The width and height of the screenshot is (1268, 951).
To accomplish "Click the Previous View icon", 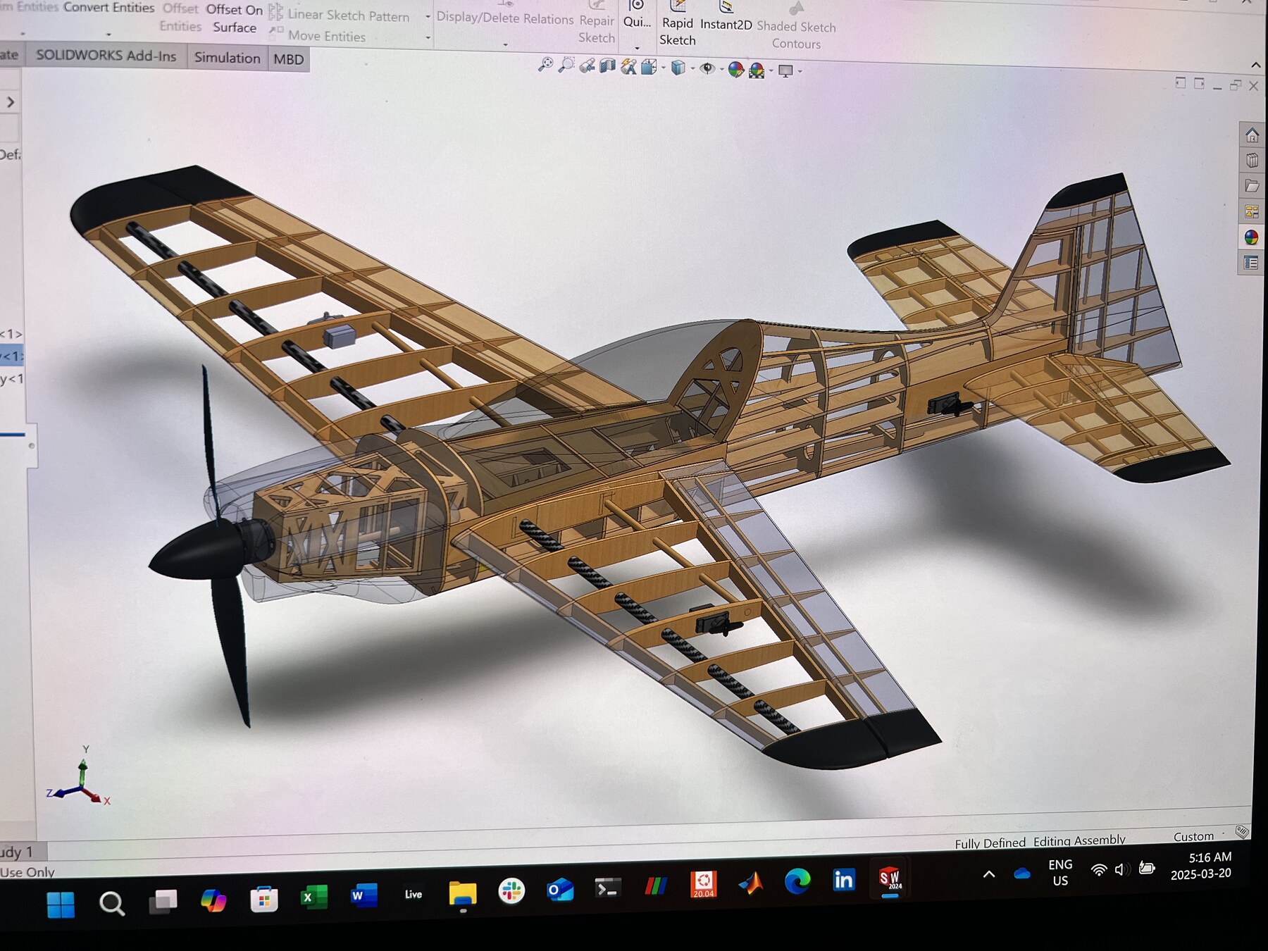I will coord(587,66).
